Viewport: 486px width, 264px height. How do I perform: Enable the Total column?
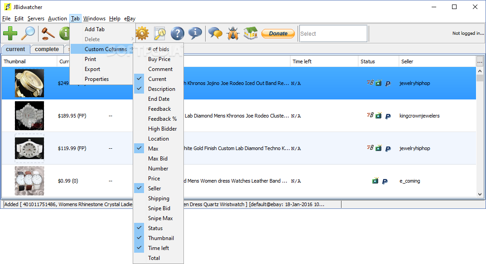pos(159,258)
